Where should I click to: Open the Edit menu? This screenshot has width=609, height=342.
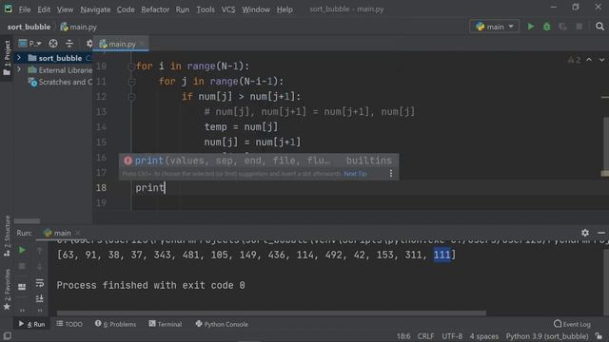click(x=44, y=9)
